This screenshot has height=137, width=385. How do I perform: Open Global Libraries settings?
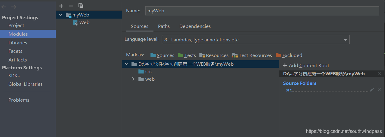click(25, 84)
